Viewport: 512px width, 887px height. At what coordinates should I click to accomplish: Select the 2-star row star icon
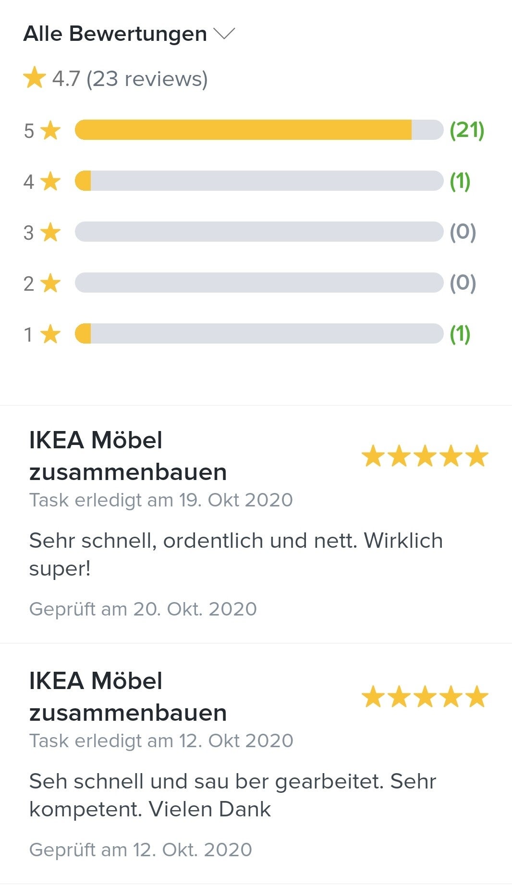coord(50,283)
